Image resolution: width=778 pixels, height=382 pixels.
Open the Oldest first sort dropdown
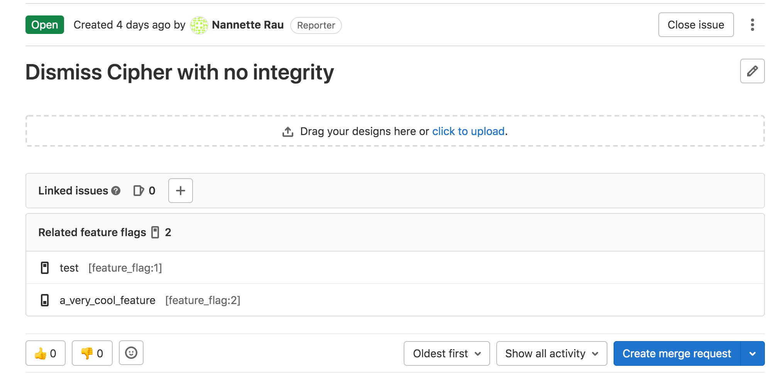(446, 353)
